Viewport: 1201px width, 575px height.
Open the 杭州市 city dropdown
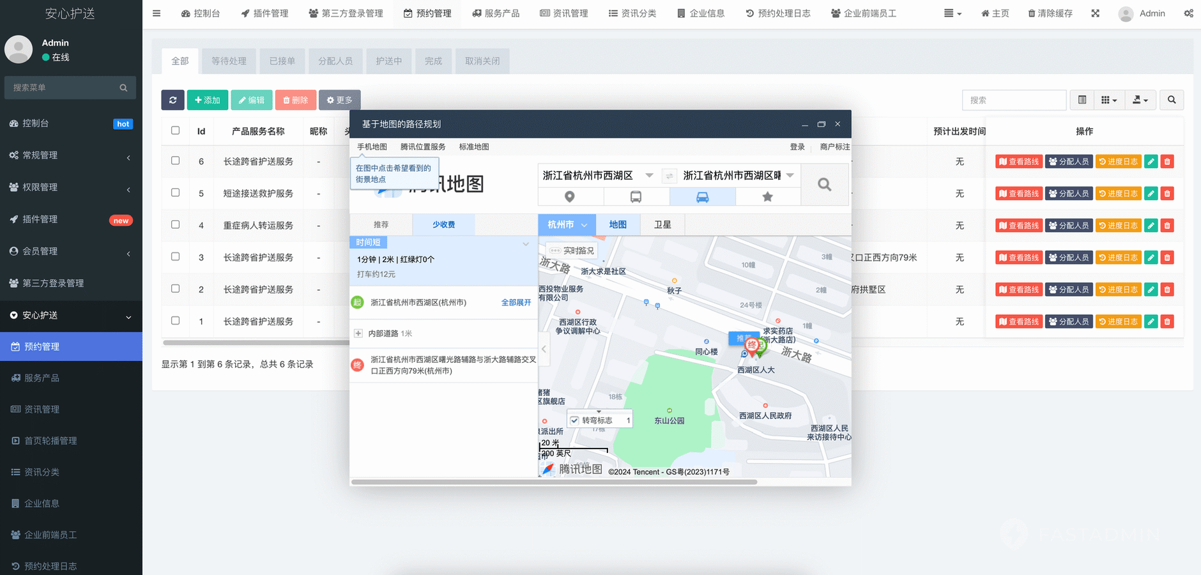[567, 225]
